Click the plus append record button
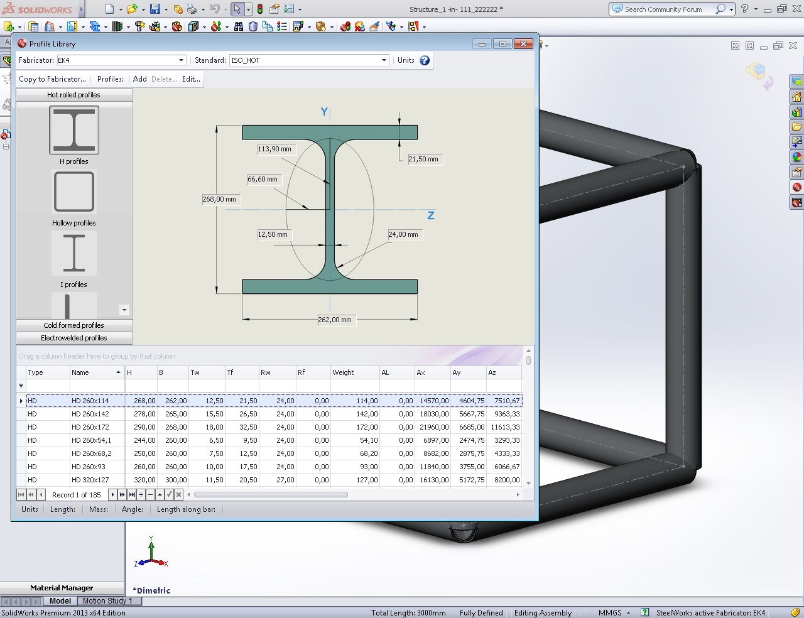804x618 pixels. click(141, 495)
